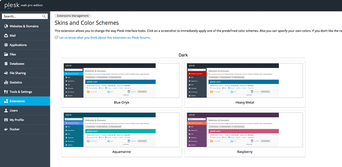Screen dimensions: 342x167
Task: Open Tools & Settings in sidebar
Action: click(25, 92)
